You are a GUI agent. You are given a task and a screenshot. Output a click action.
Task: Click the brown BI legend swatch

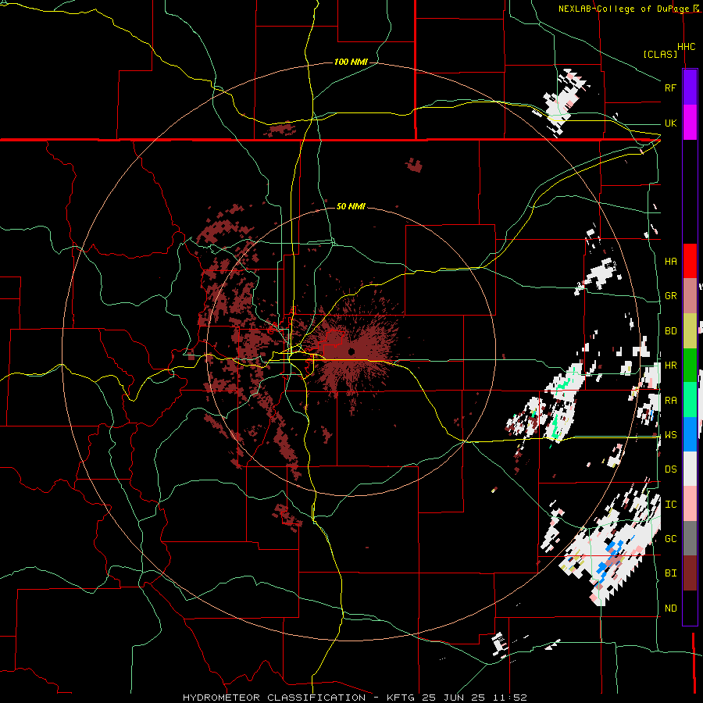[690, 573]
